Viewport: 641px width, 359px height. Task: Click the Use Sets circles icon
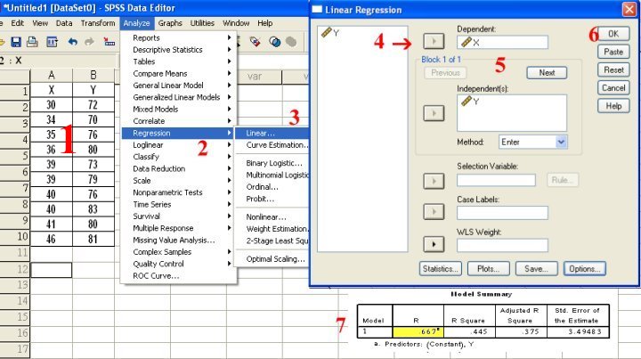click(x=275, y=42)
